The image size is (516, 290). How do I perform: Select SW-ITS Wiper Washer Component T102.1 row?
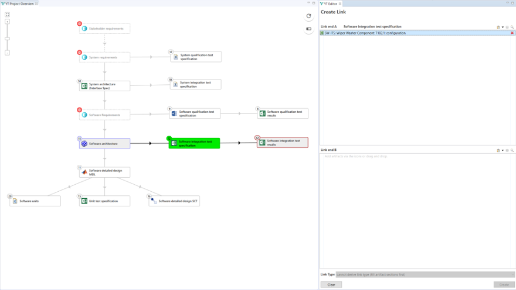coord(415,33)
